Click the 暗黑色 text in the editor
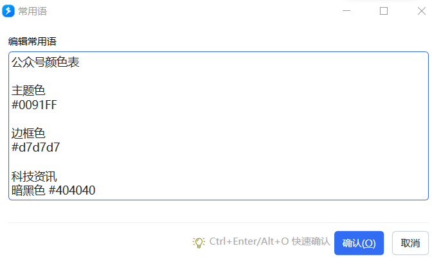The image size is (432, 262). click(x=28, y=191)
